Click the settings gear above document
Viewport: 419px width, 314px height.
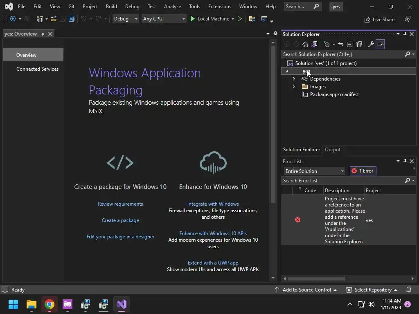(x=275, y=34)
